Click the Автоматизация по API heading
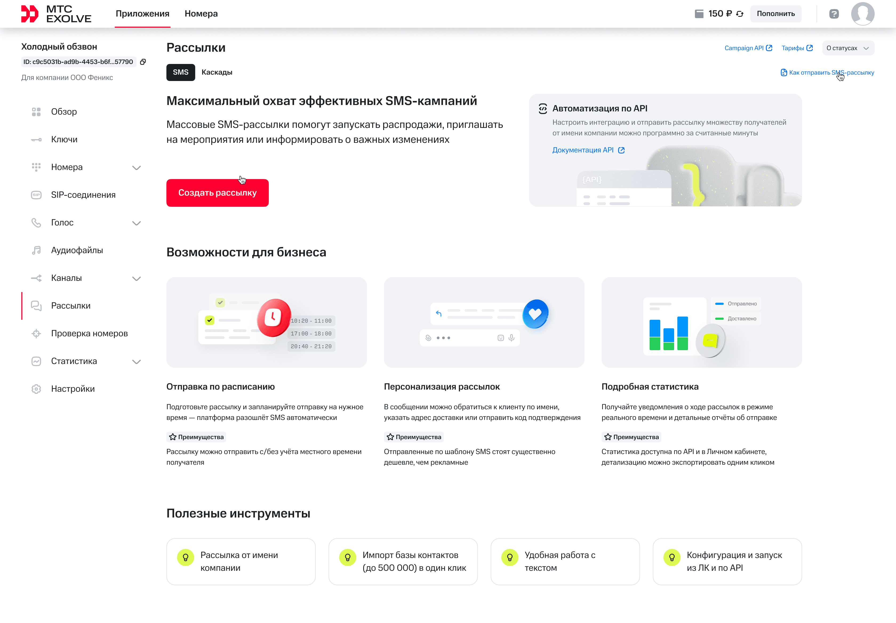Viewport: 896px width, 623px height. [x=600, y=108]
